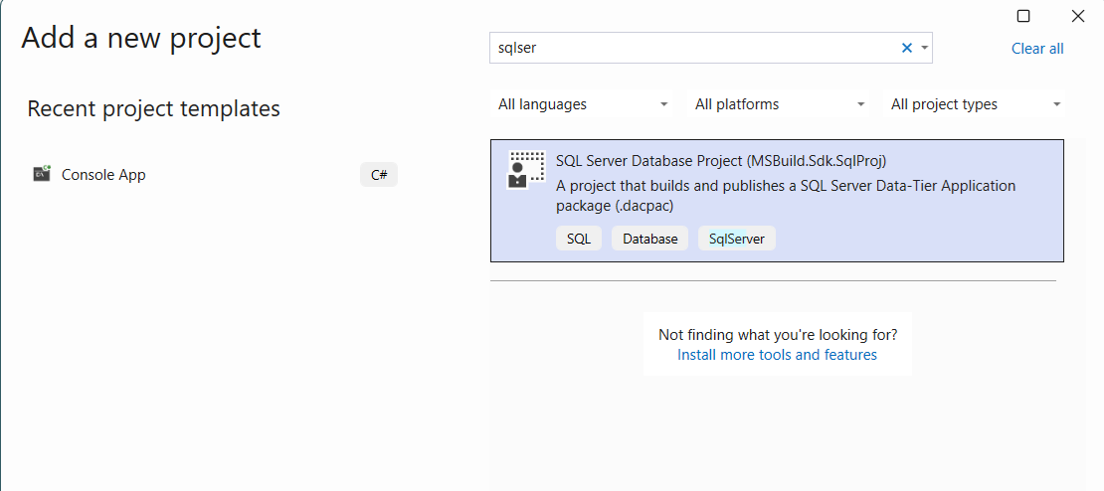
Task: Clear the search text with the X icon
Action: pos(906,48)
